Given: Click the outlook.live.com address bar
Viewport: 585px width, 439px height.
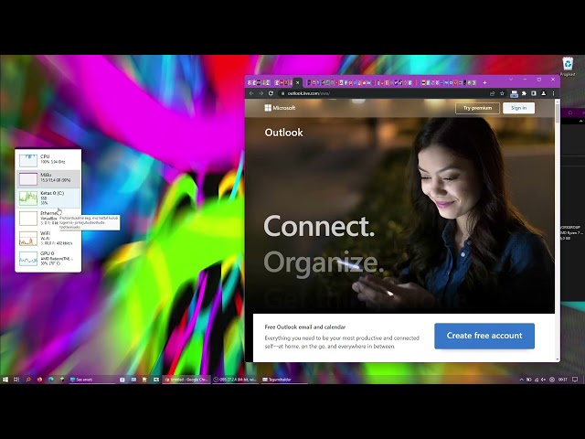Looking at the screenshot, I should pyautogui.click(x=384, y=93).
